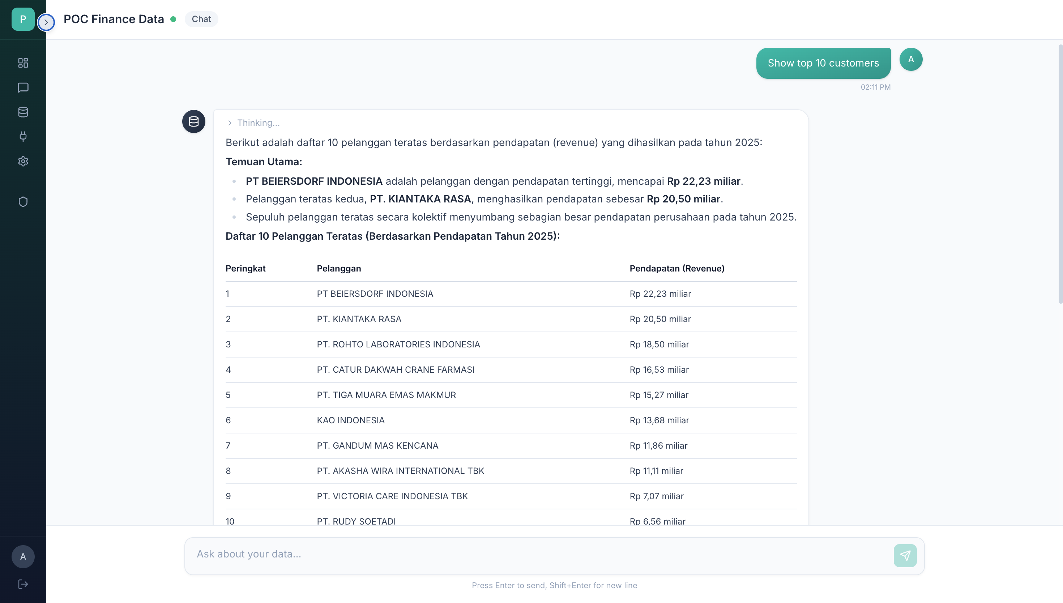Send the message with paper plane button
1063x603 pixels.
[905, 555]
